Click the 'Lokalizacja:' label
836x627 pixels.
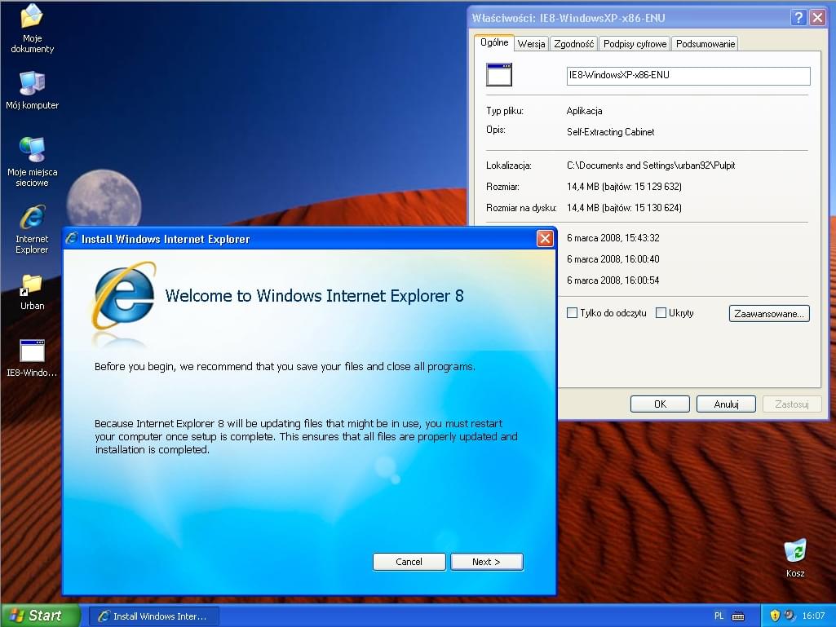(x=509, y=166)
